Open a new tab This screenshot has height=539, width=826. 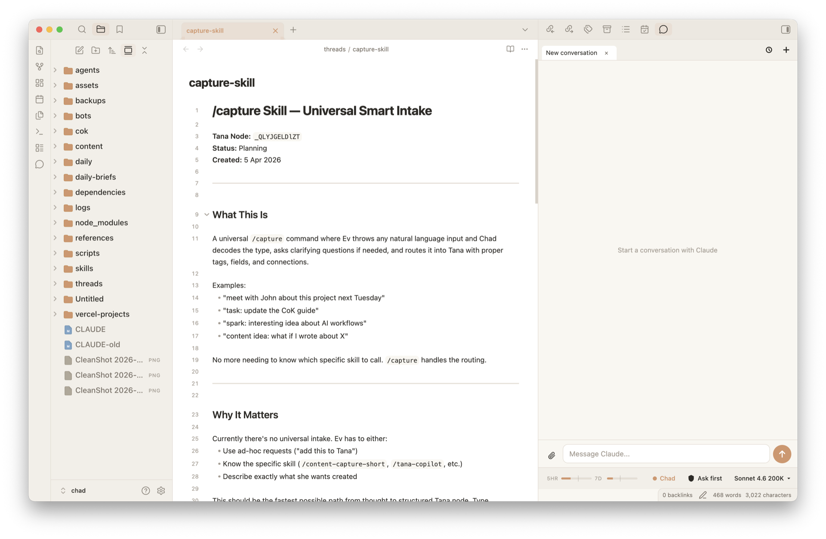tap(293, 30)
